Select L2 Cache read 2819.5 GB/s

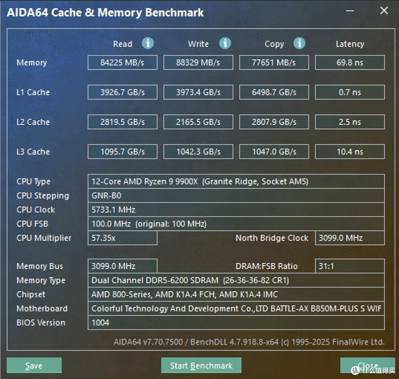pos(122,122)
